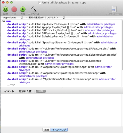Click inside the empty result log area
Viewport: 123px width, 133px height.
tap(61, 110)
